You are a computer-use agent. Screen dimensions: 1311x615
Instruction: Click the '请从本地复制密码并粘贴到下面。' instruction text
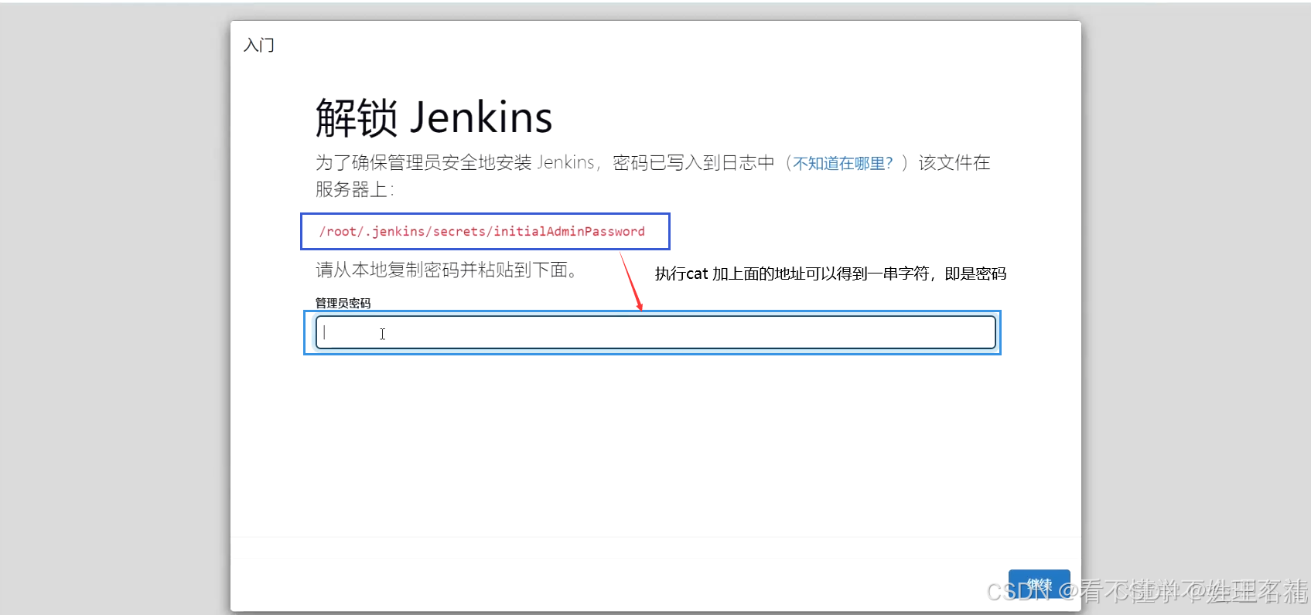coord(446,270)
